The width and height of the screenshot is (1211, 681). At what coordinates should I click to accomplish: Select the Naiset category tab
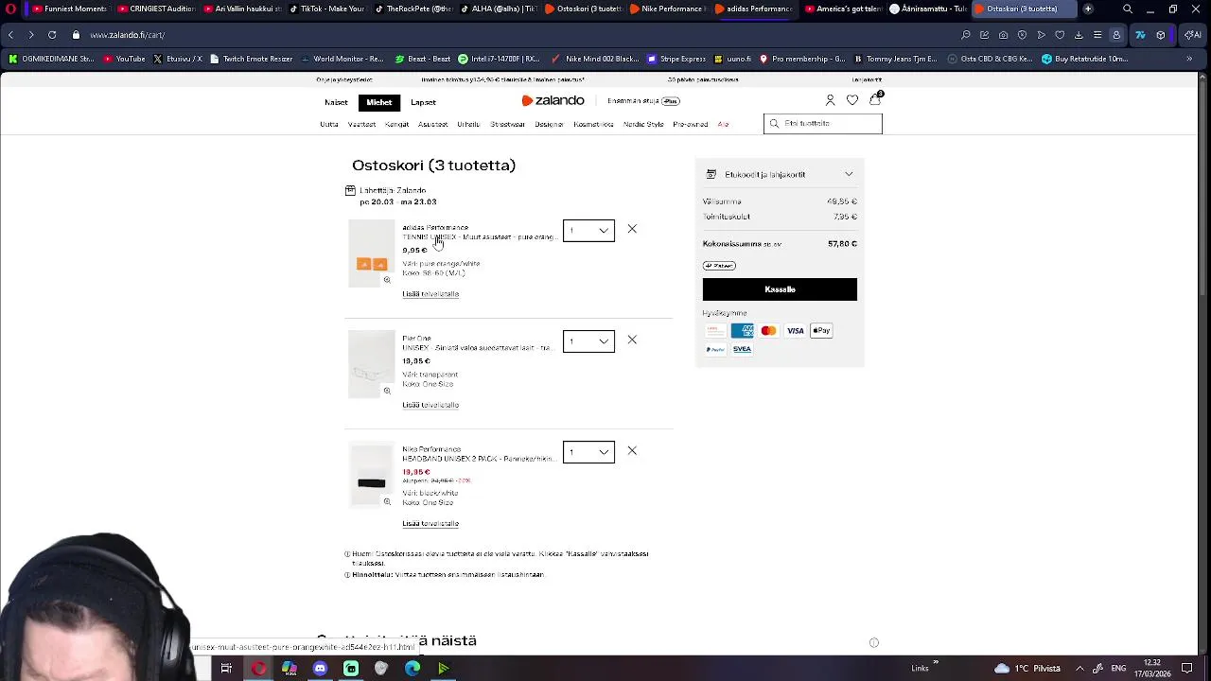[336, 102]
